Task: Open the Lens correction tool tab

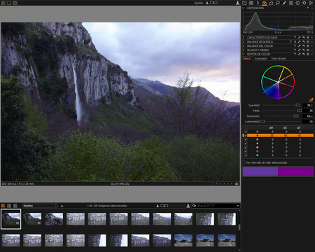Action: [x=258, y=3]
